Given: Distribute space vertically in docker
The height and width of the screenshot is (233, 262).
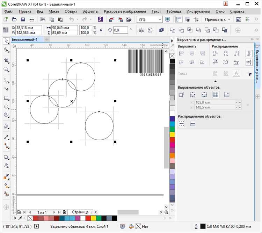Looking at the screenshot, I should pos(249,62).
